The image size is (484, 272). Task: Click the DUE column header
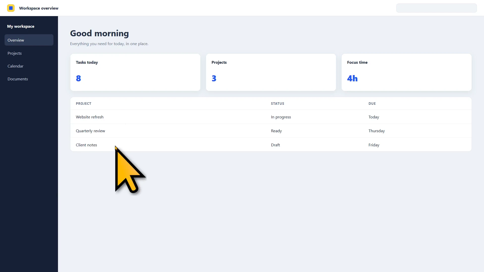372,104
